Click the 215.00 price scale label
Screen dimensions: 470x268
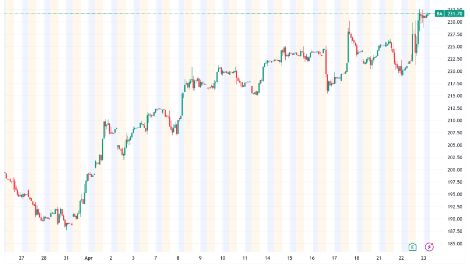coord(455,96)
